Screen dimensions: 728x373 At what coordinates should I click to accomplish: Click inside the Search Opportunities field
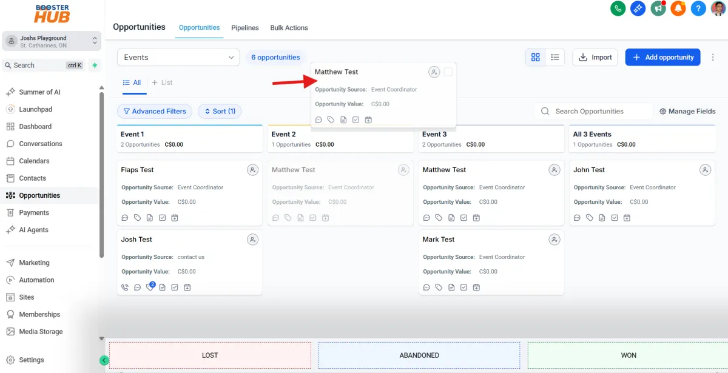(590, 111)
